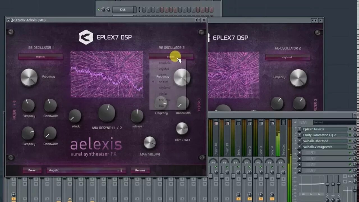Image resolution: width=359 pixels, height=202 pixels.
Task: Adjust the Eplex7 Aelexis slot mix knob
Action: pyautogui.click(x=355, y=129)
